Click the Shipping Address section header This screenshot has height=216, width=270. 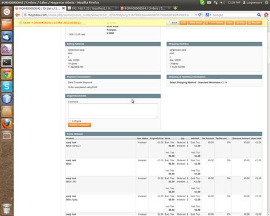pos(214,44)
